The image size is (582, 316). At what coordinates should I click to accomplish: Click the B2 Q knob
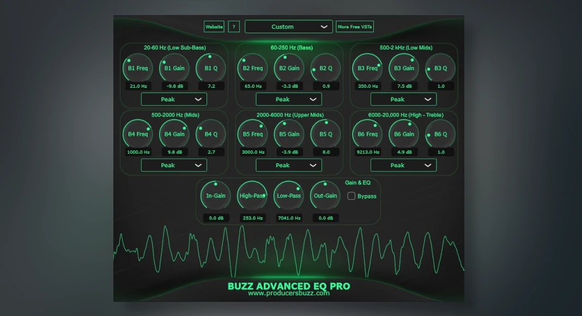pos(325,68)
